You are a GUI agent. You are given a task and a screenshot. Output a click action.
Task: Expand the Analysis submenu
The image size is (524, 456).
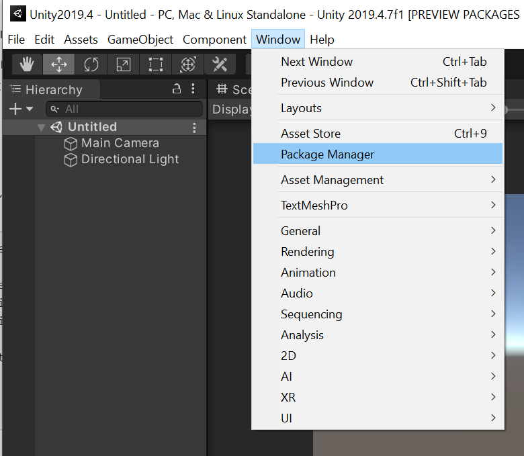pos(378,335)
